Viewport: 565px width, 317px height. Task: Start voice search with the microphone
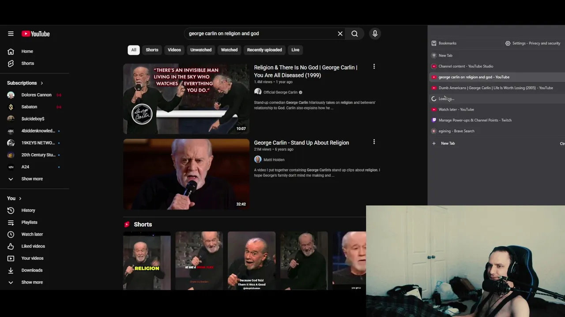[x=375, y=33]
